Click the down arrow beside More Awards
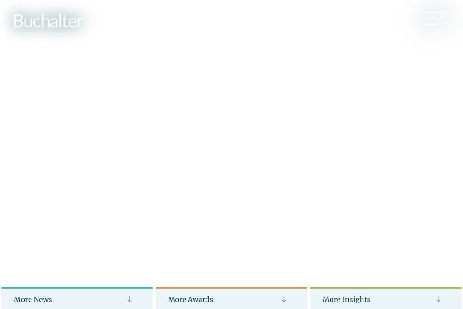The width and height of the screenshot is (463, 309). point(284,300)
